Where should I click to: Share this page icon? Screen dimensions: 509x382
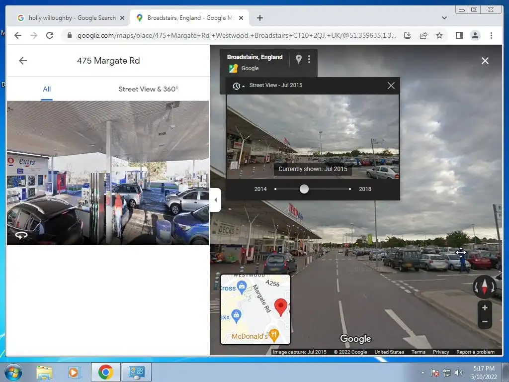pos(424,35)
